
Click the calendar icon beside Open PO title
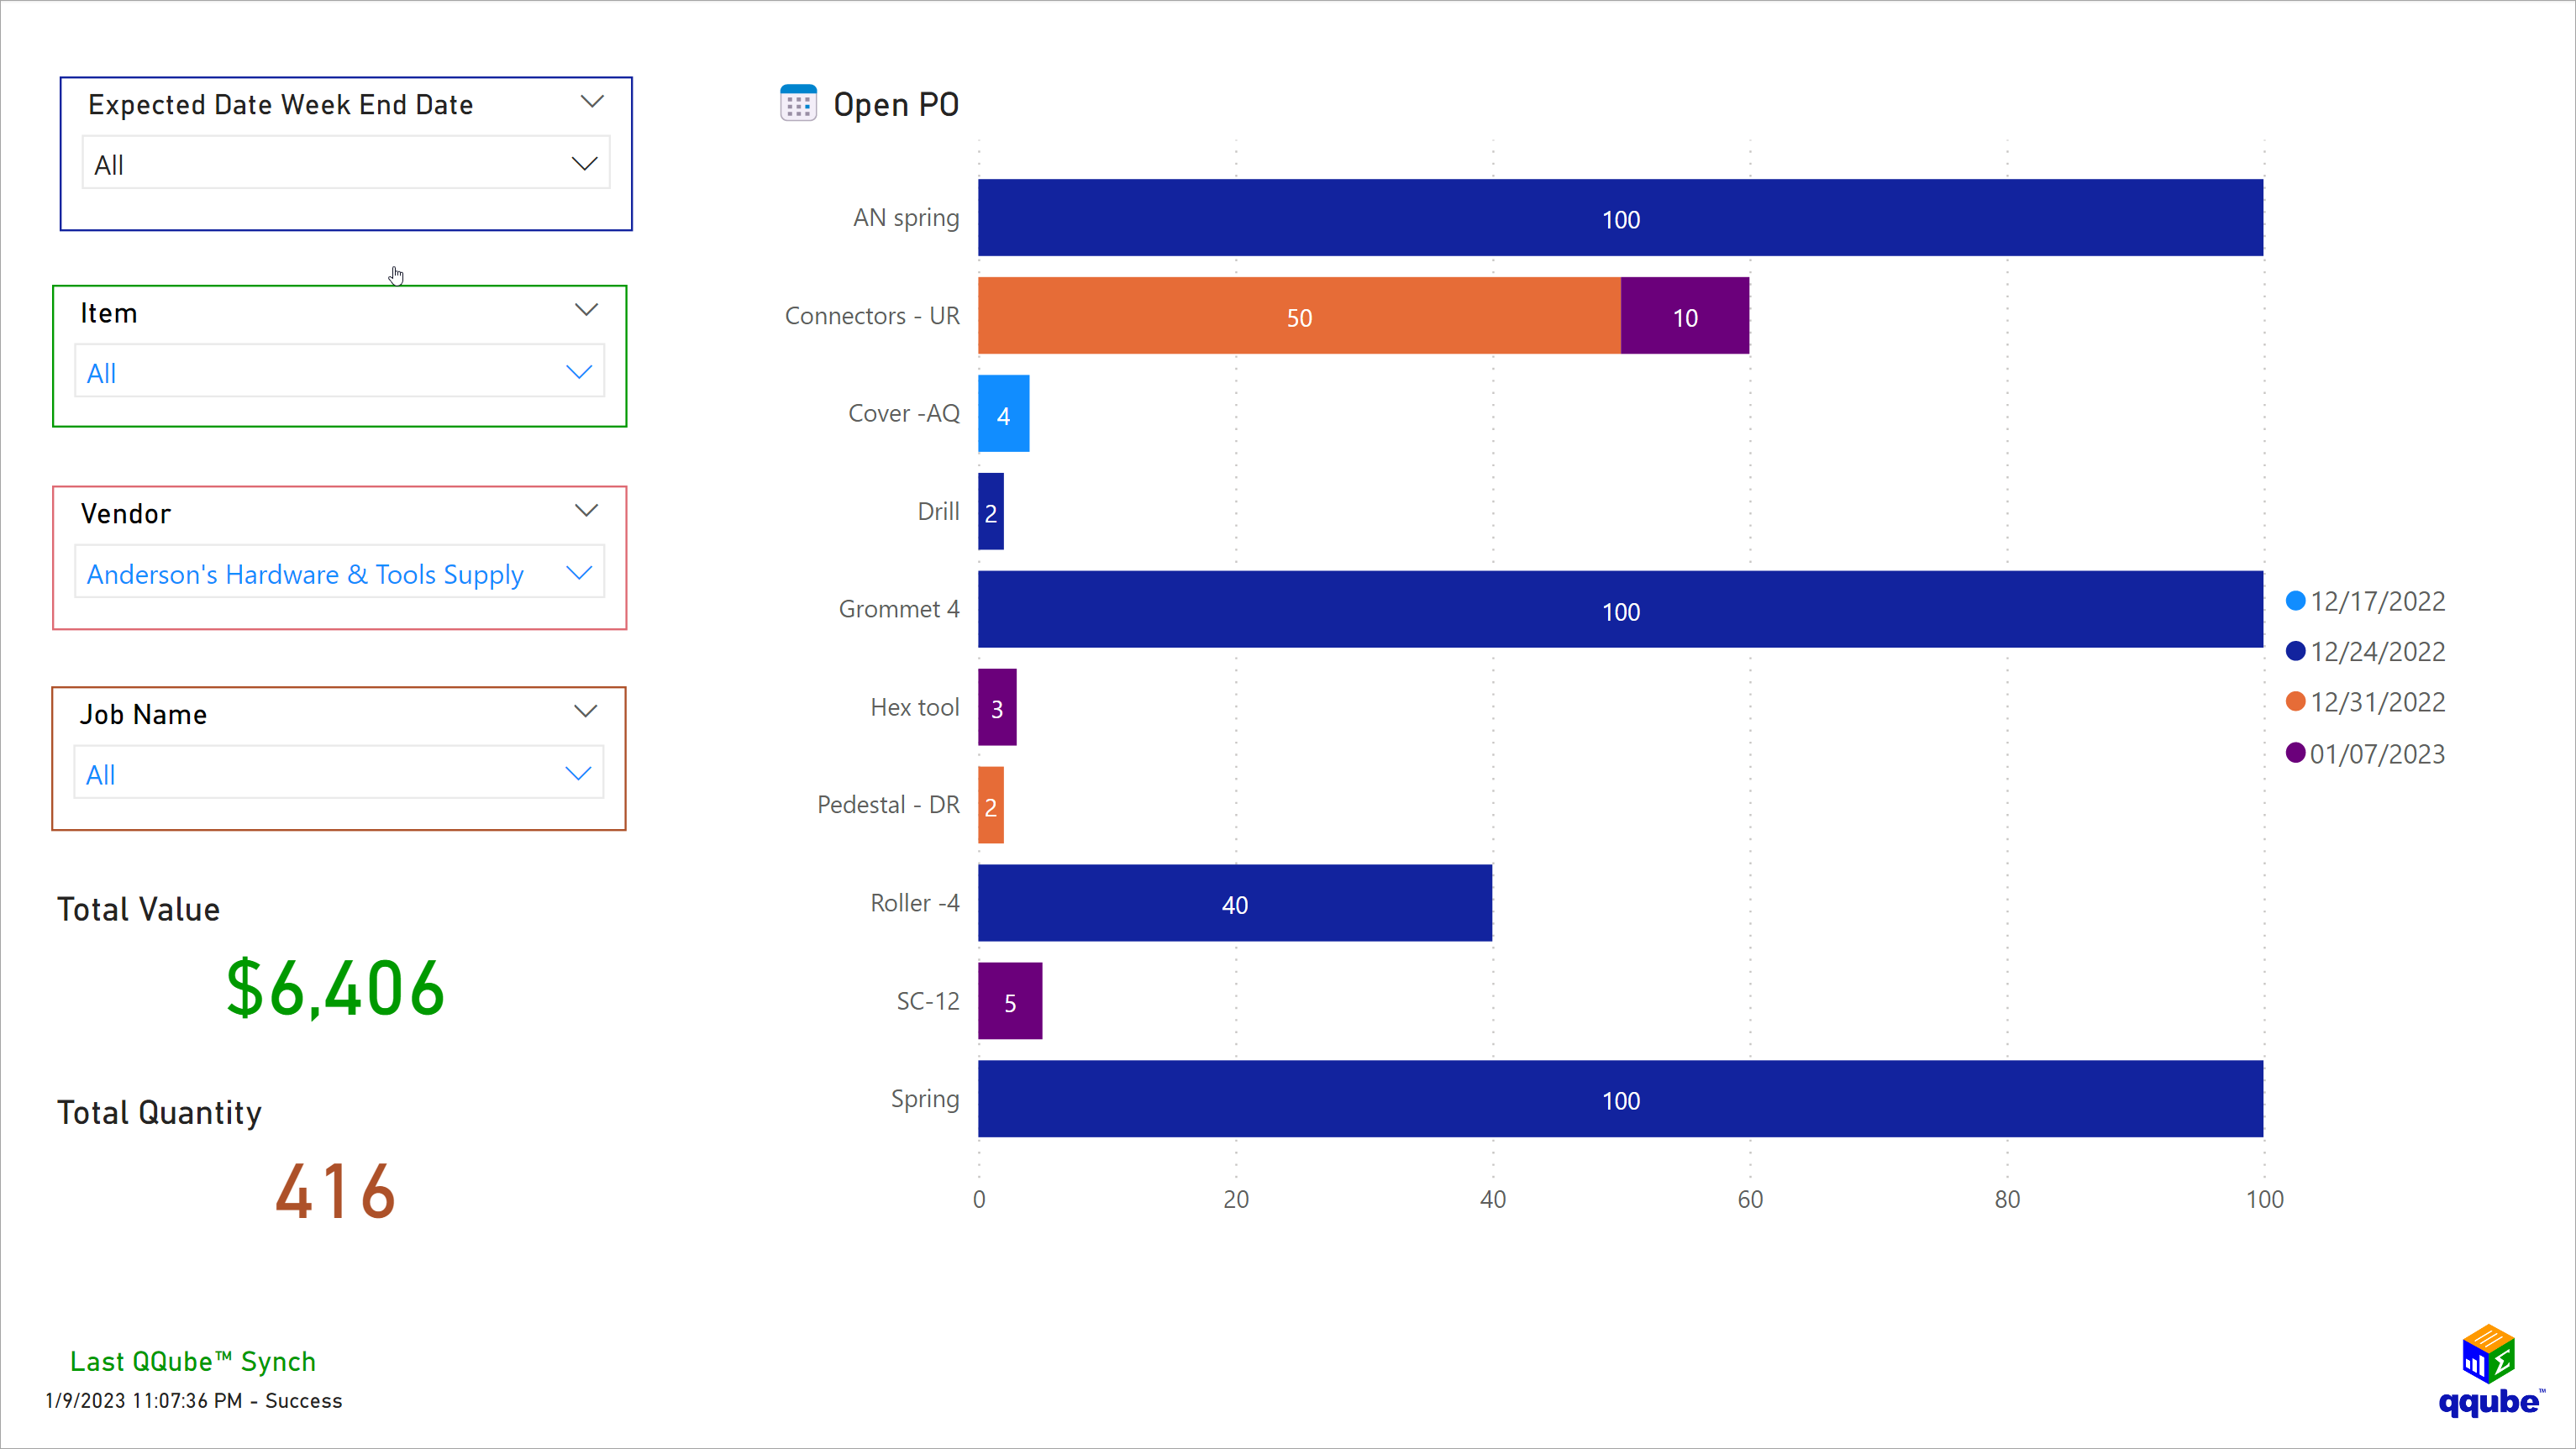[x=798, y=103]
